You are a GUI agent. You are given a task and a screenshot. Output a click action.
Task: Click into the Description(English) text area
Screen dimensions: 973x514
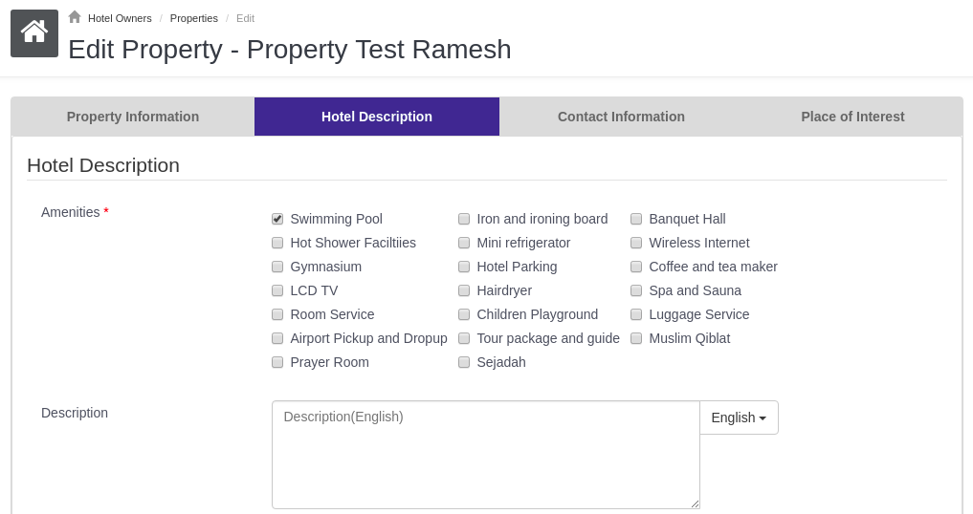pyautogui.click(x=485, y=455)
